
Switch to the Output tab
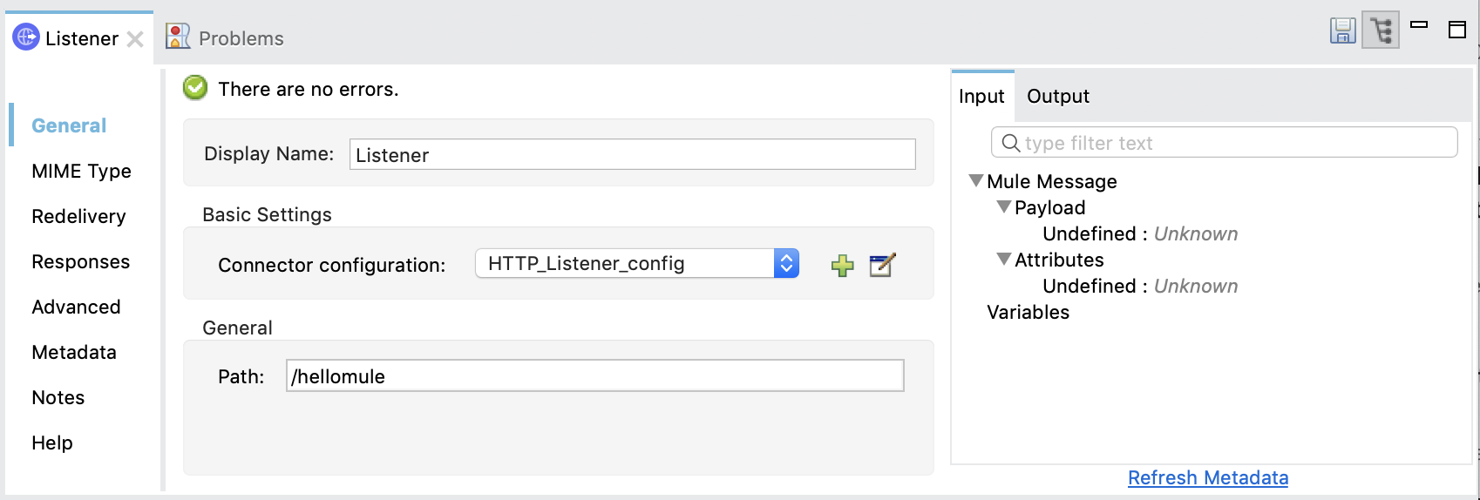(1057, 96)
